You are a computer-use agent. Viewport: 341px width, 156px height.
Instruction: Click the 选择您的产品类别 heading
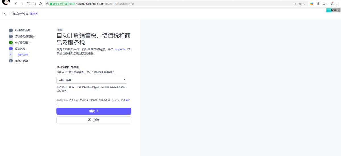point(68,67)
